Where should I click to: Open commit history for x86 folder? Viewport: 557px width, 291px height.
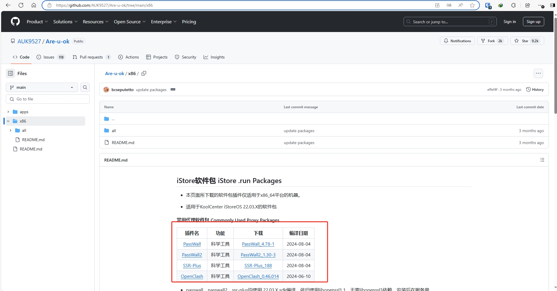[x=535, y=89]
